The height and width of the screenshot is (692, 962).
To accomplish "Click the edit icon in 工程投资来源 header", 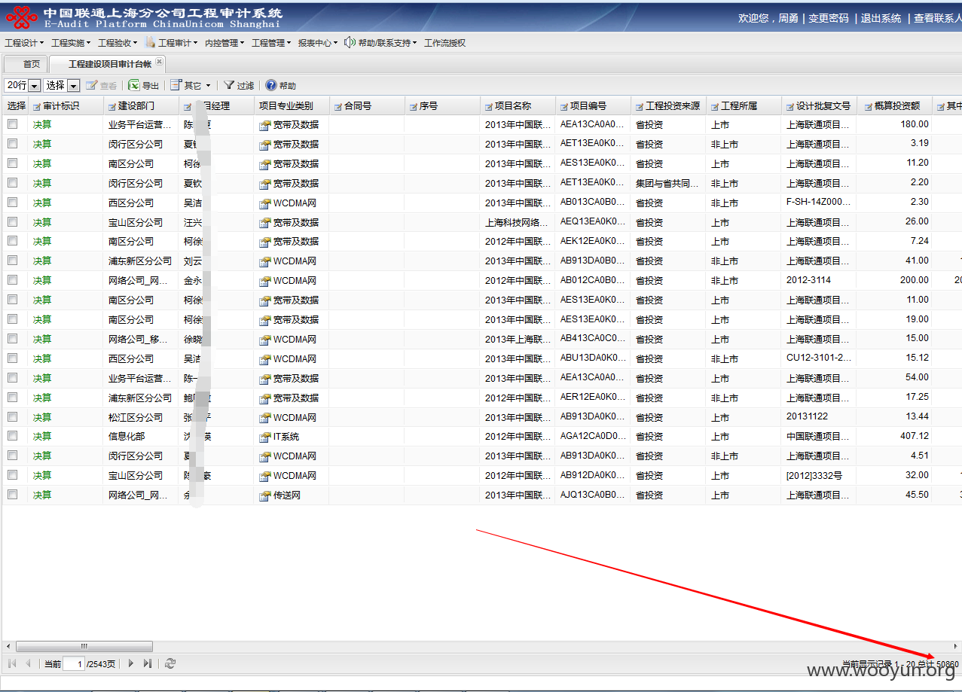I will [640, 107].
